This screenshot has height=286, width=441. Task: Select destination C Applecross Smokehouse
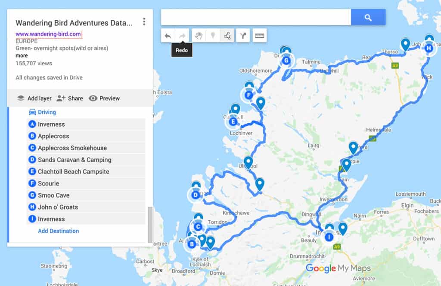coord(86,148)
